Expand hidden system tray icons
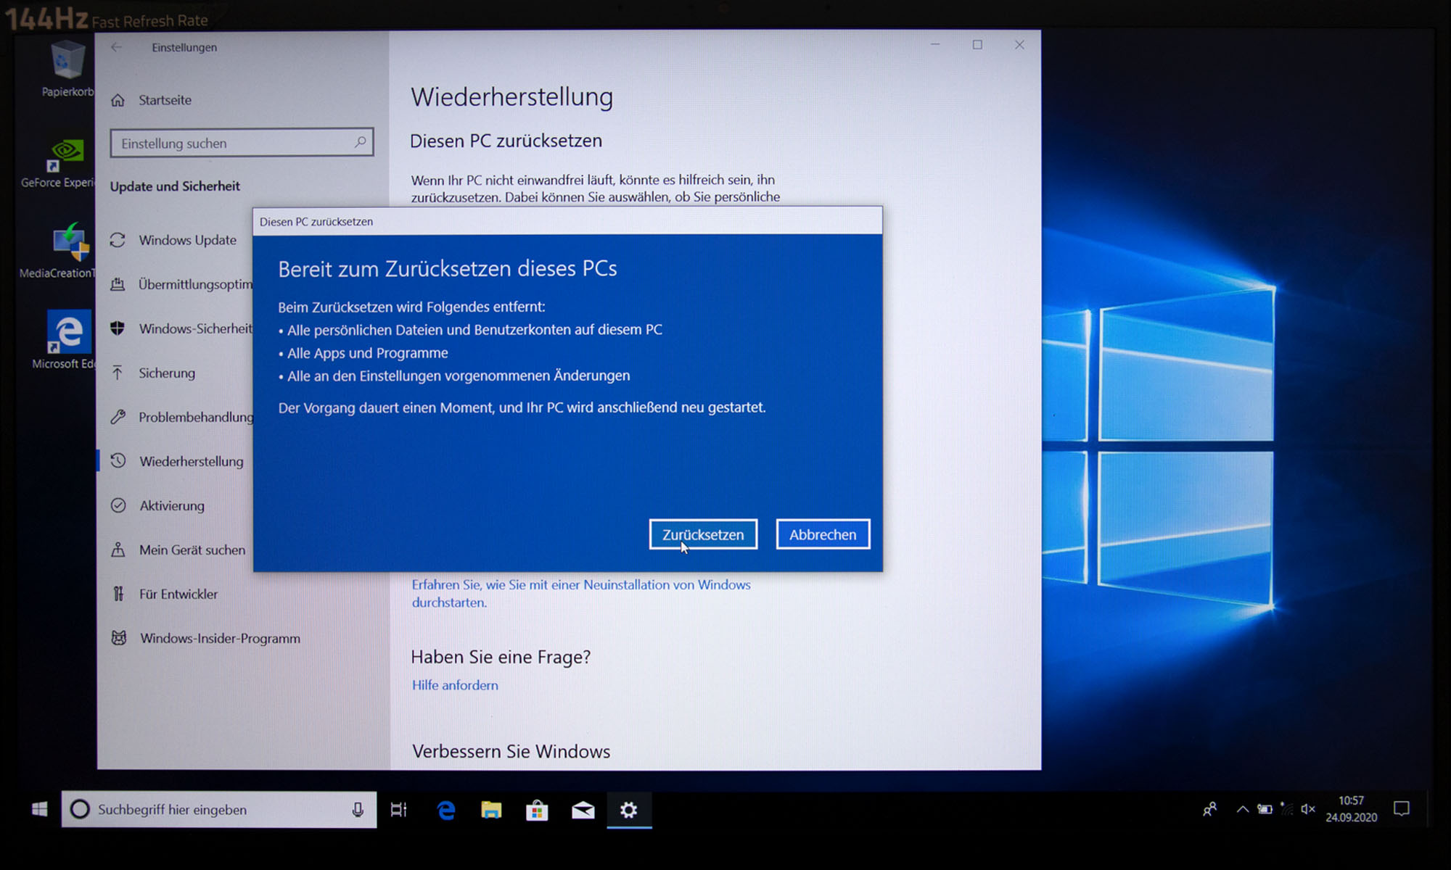Screen dimensions: 1451x870 pyautogui.click(x=1242, y=809)
